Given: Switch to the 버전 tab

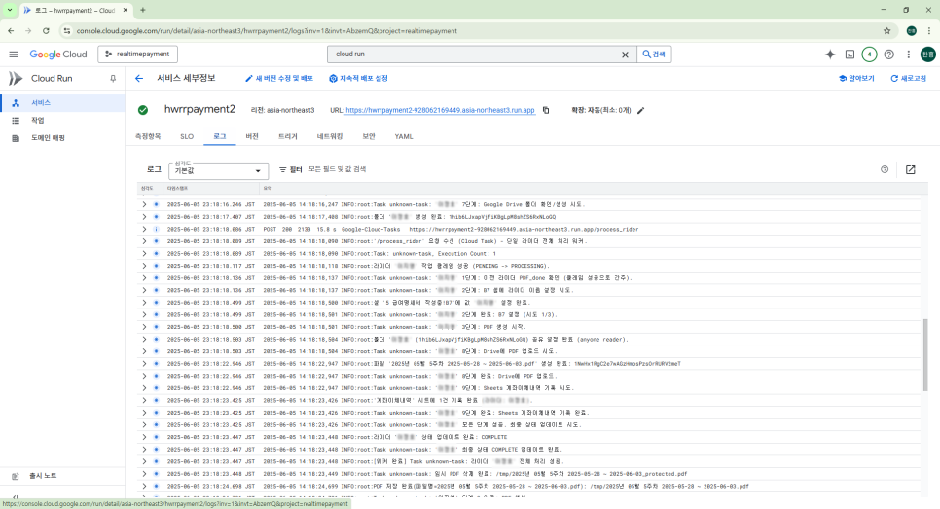Looking at the screenshot, I should tap(252, 136).
